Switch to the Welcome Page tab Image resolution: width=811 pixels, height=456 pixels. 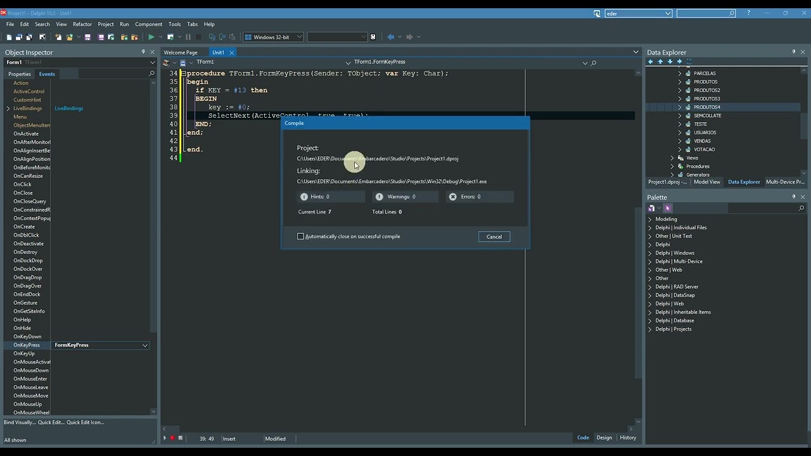[x=181, y=53]
